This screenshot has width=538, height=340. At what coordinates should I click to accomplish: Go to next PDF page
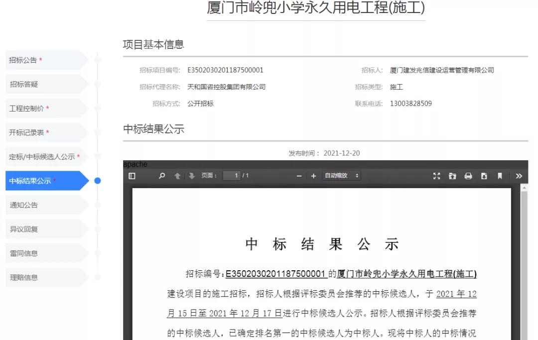[192, 176]
